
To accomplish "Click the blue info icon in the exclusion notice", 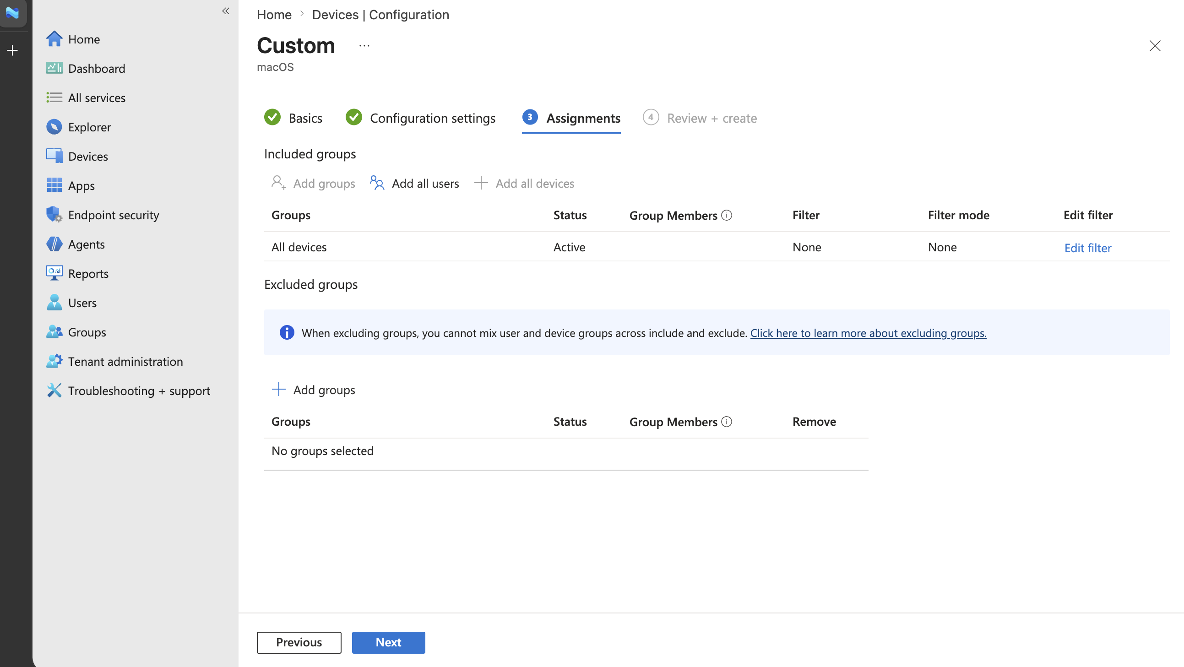I will [287, 332].
